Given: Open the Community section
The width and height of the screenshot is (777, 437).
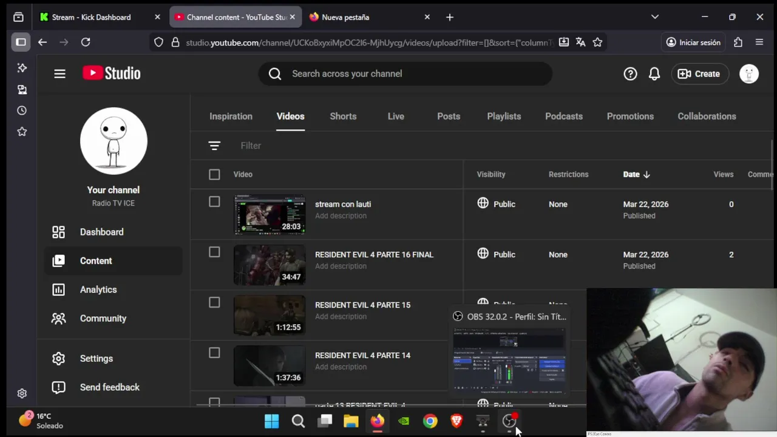Looking at the screenshot, I should 114,319.
